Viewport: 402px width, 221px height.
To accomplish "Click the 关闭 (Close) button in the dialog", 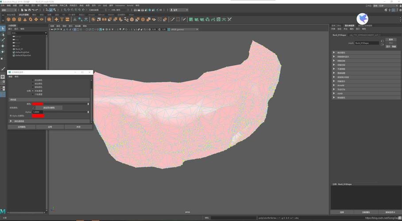I will click(78, 127).
